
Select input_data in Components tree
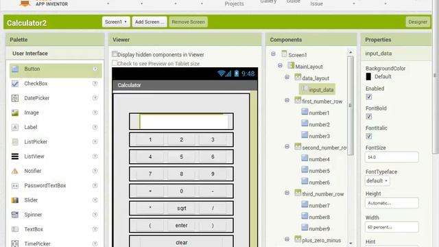(317, 90)
